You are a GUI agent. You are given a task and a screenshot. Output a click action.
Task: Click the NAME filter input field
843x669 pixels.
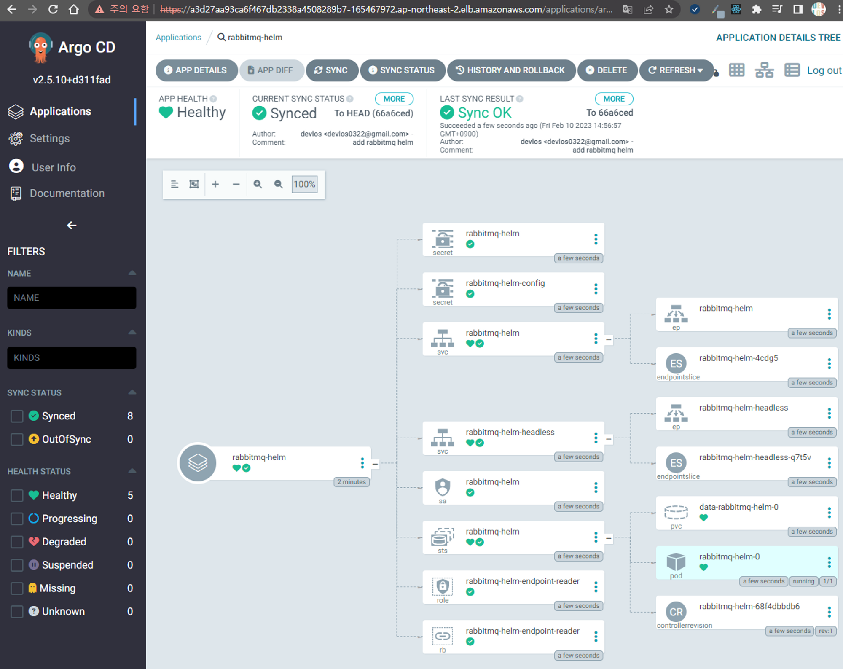(72, 298)
